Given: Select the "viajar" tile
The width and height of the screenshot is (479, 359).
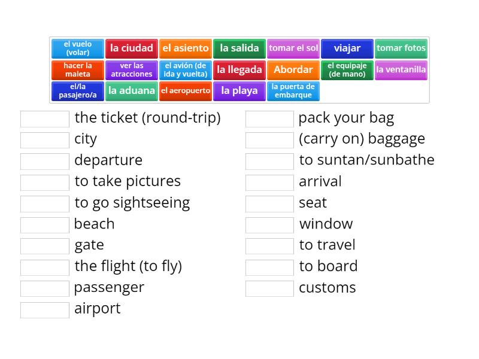Looking at the screenshot, I should 347,48.
